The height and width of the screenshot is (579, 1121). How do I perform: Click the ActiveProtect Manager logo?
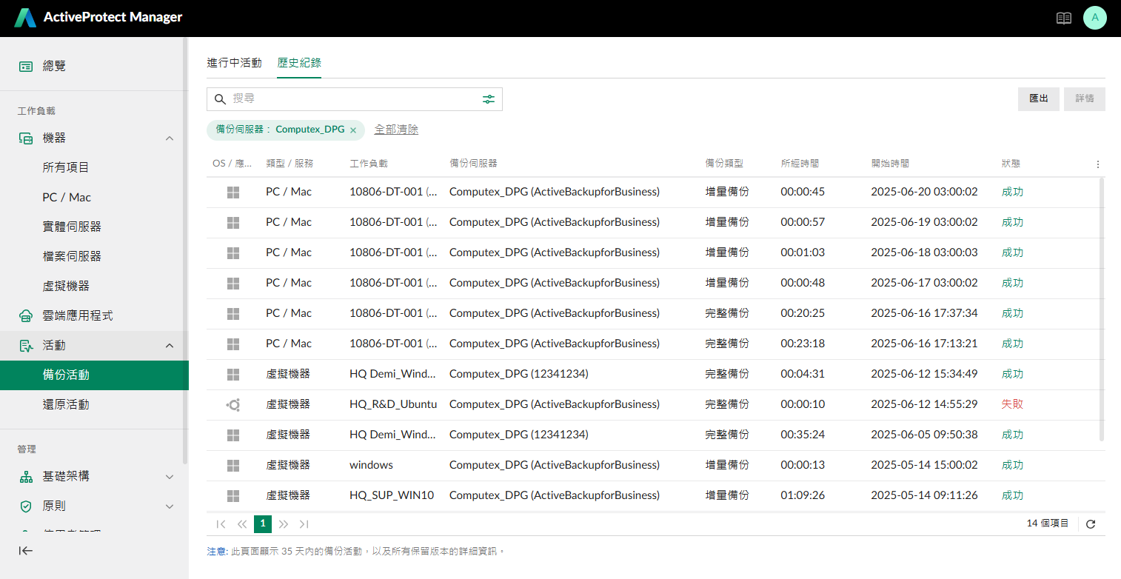98,18
